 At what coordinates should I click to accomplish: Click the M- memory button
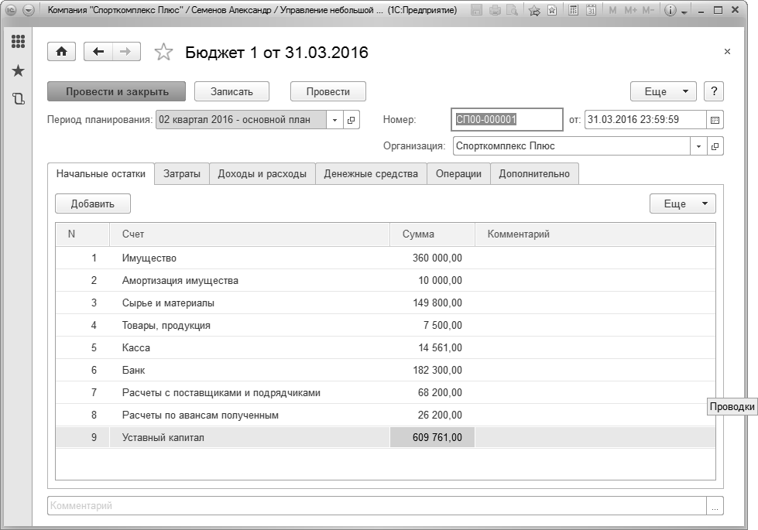pyautogui.click(x=648, y=9)
